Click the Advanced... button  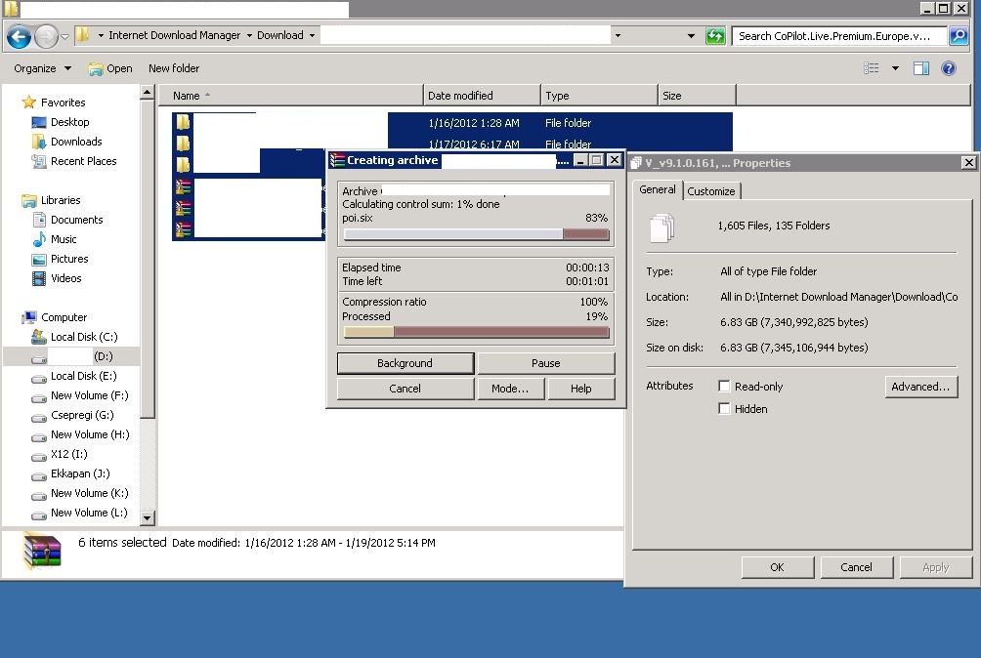click(x=920, y=387)
